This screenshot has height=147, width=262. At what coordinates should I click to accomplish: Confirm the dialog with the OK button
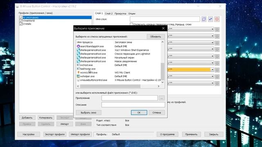coord(139,113)
